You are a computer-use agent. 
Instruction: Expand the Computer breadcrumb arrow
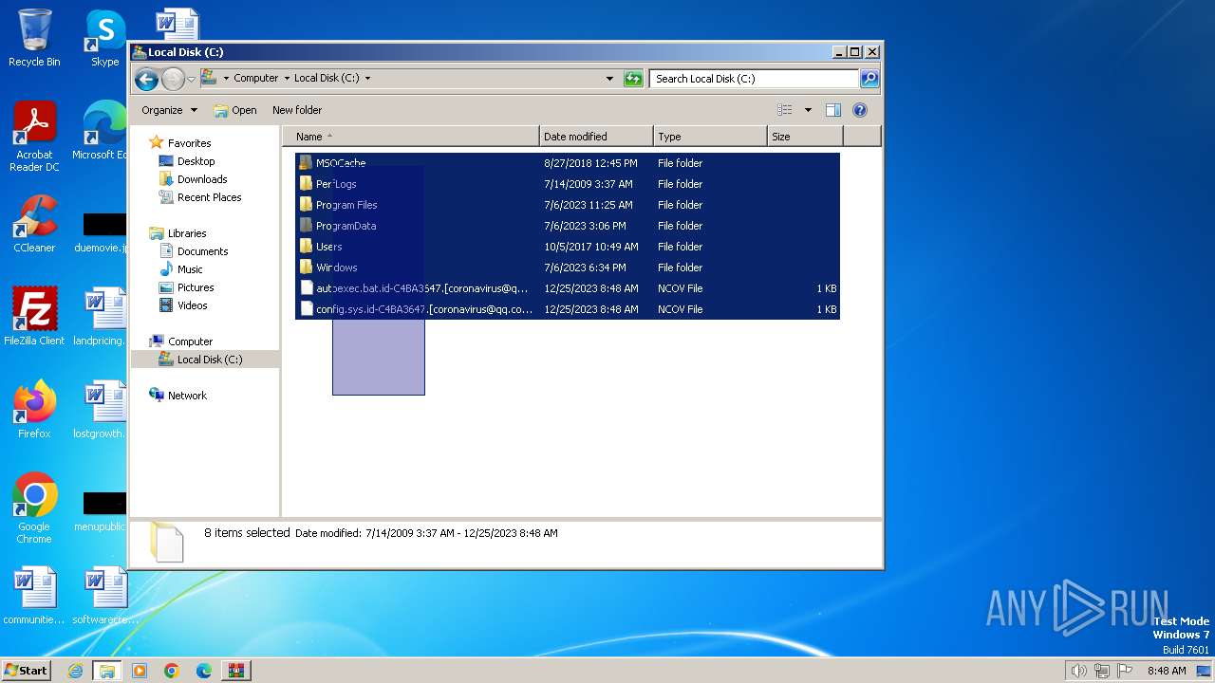coord(287,79)
